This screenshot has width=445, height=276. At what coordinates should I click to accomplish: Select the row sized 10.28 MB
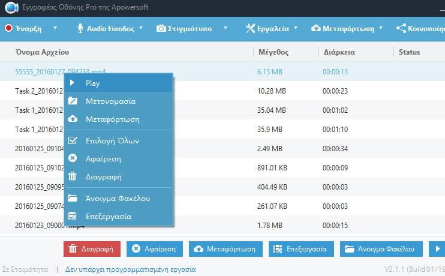[222, 91]
